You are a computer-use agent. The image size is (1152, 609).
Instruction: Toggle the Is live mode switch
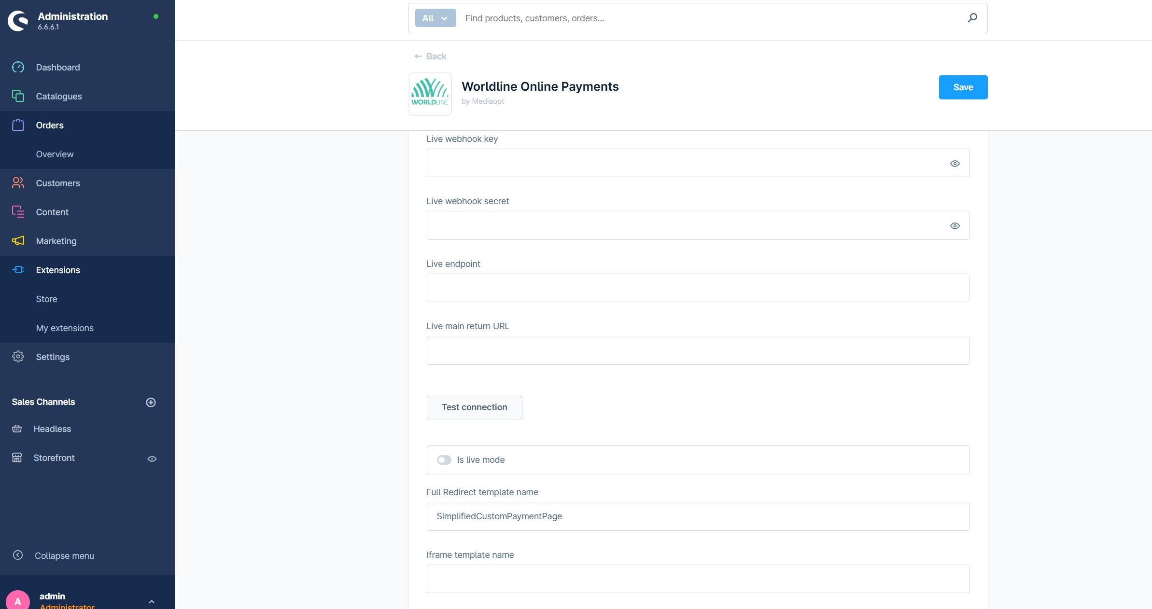click(x=444, y=460)
